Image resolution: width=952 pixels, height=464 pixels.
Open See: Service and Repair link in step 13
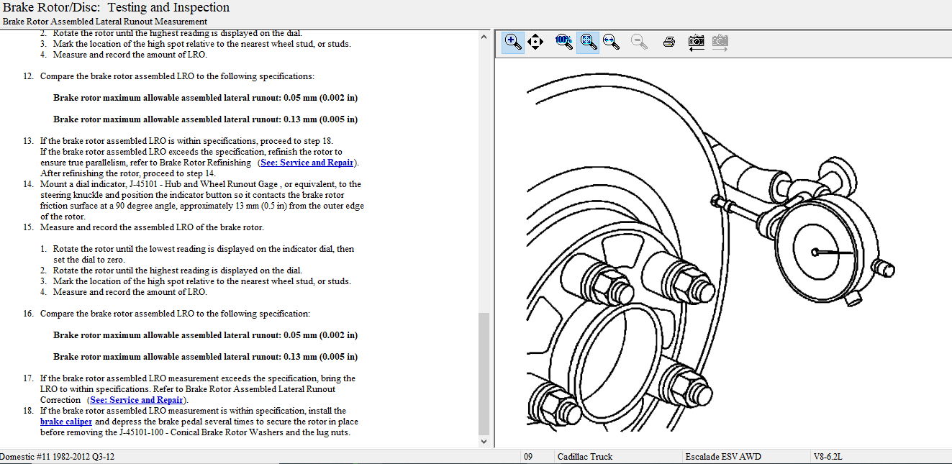[307, 163]
